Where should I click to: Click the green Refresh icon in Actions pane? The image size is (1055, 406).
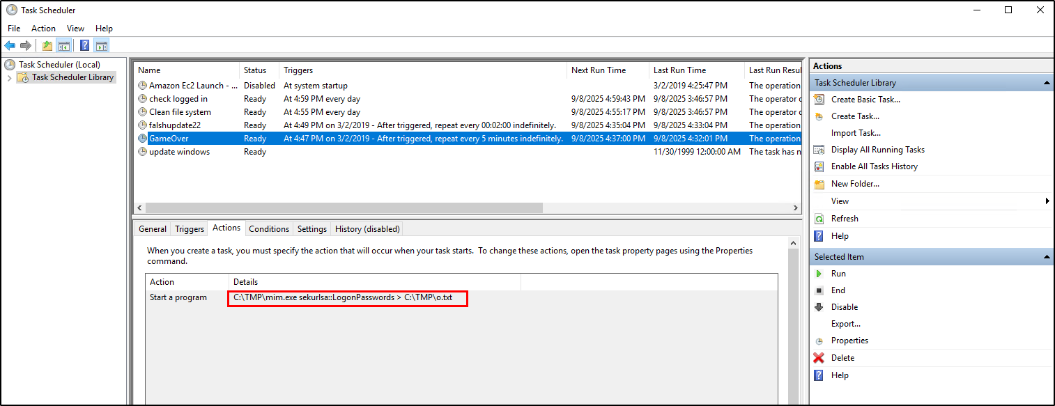coord(819,219)
